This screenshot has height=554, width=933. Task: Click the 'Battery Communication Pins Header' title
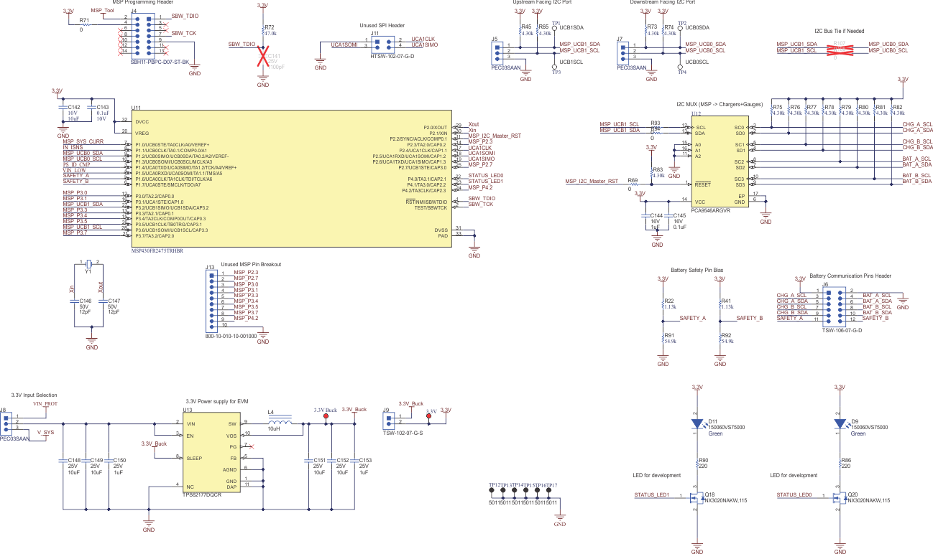(850, 276)
